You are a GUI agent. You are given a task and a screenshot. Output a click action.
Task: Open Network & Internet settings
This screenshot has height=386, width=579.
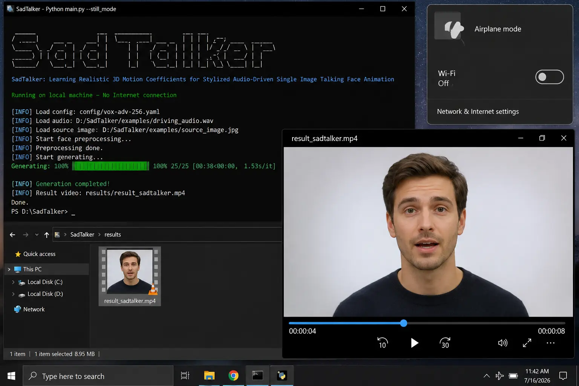click(x=478, y=112)
